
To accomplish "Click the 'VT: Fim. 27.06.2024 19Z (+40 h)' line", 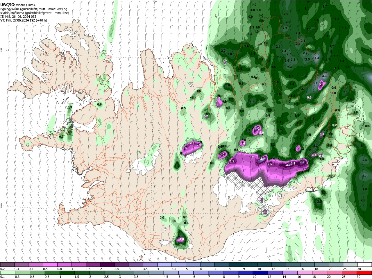I will pos(24,20).
